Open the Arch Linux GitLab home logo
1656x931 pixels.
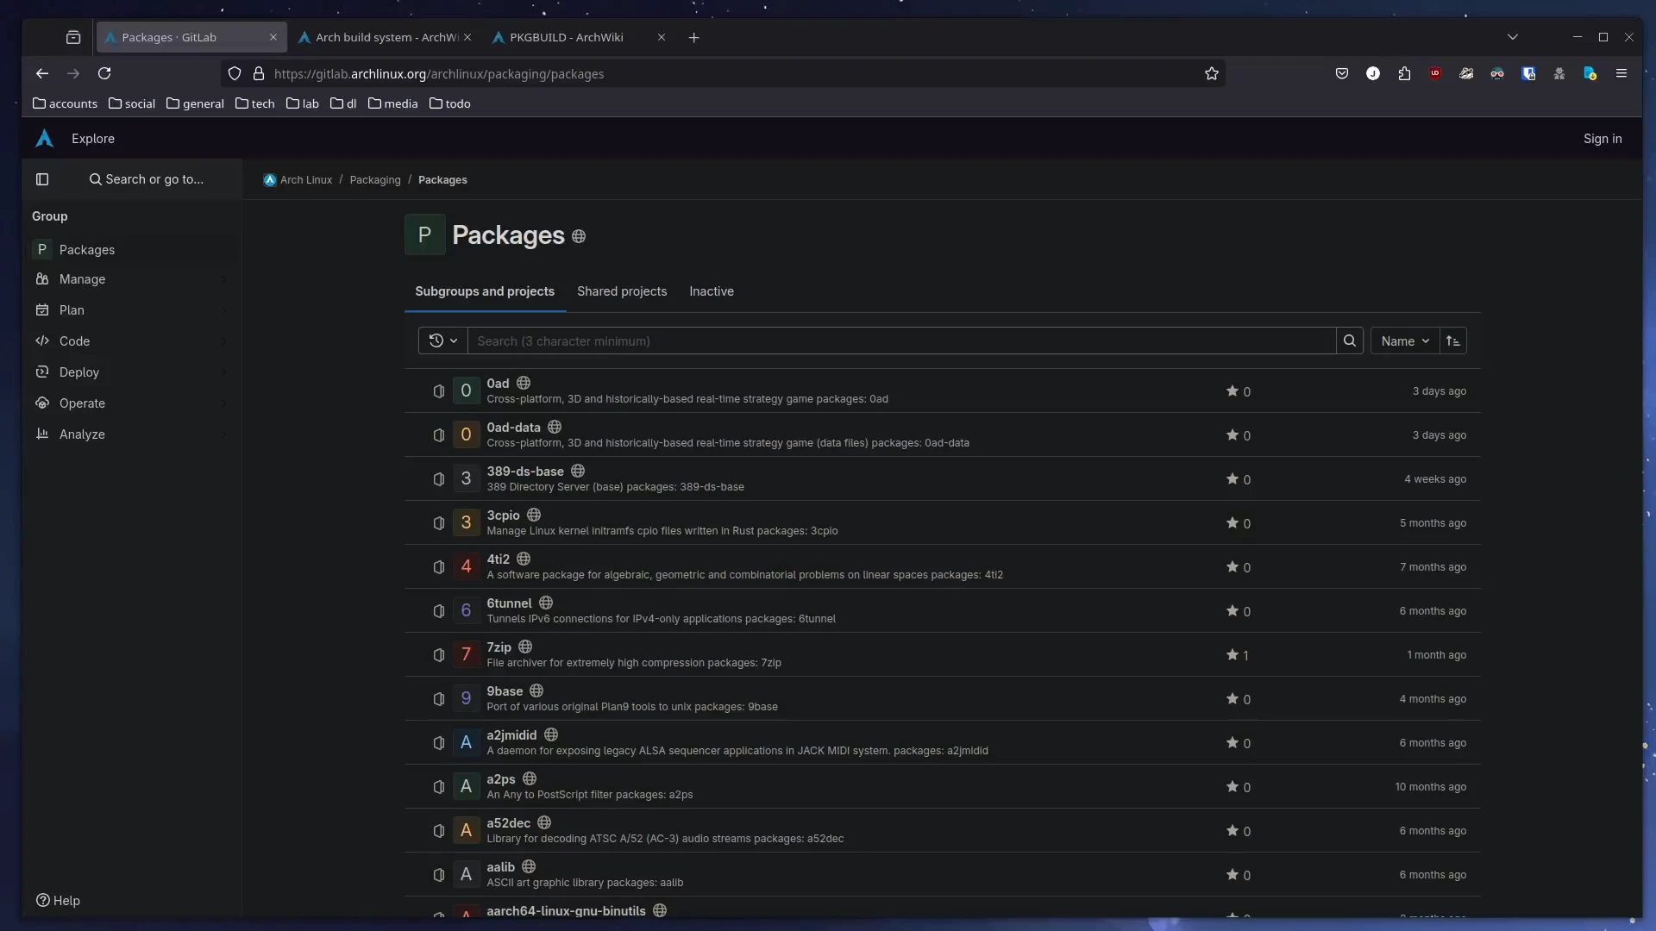44,139
